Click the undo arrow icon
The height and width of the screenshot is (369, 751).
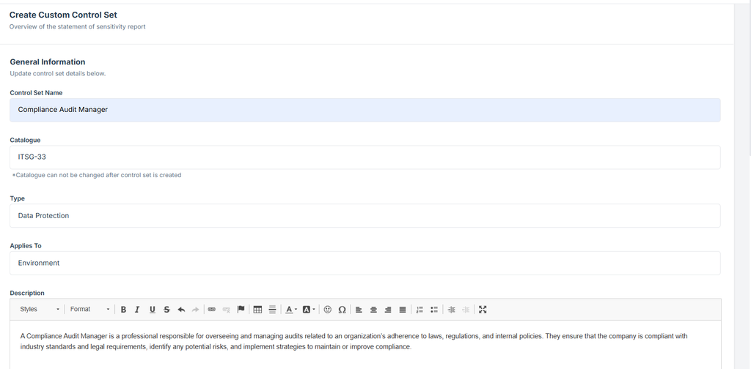(x=181, y=310)
